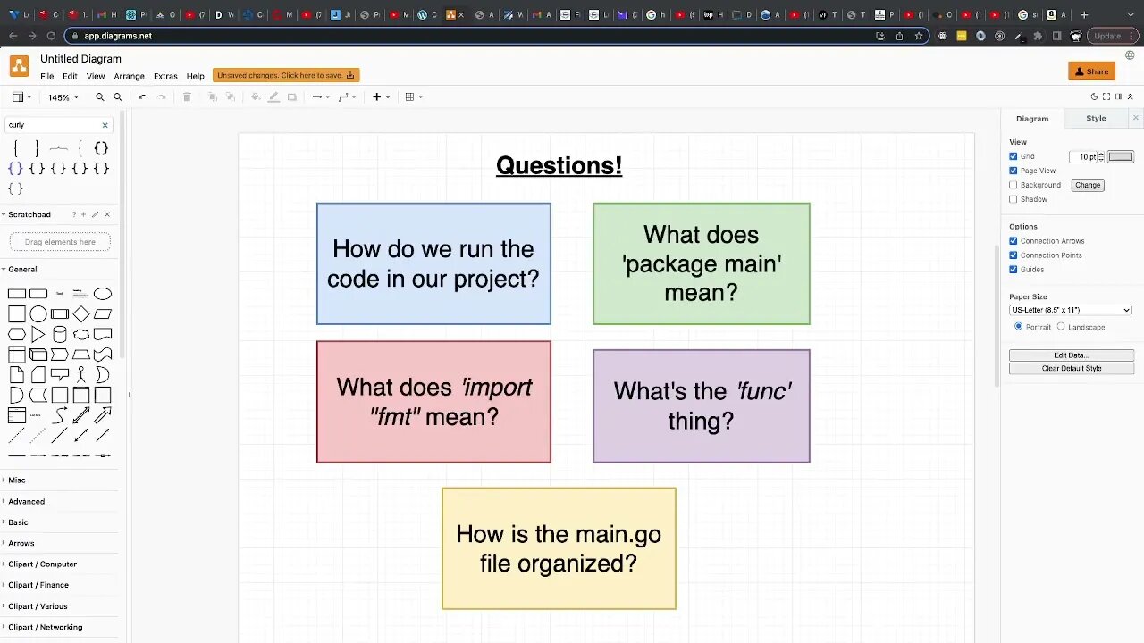Clear the shape search field
1144x643 pixels.
coord(105,125)
